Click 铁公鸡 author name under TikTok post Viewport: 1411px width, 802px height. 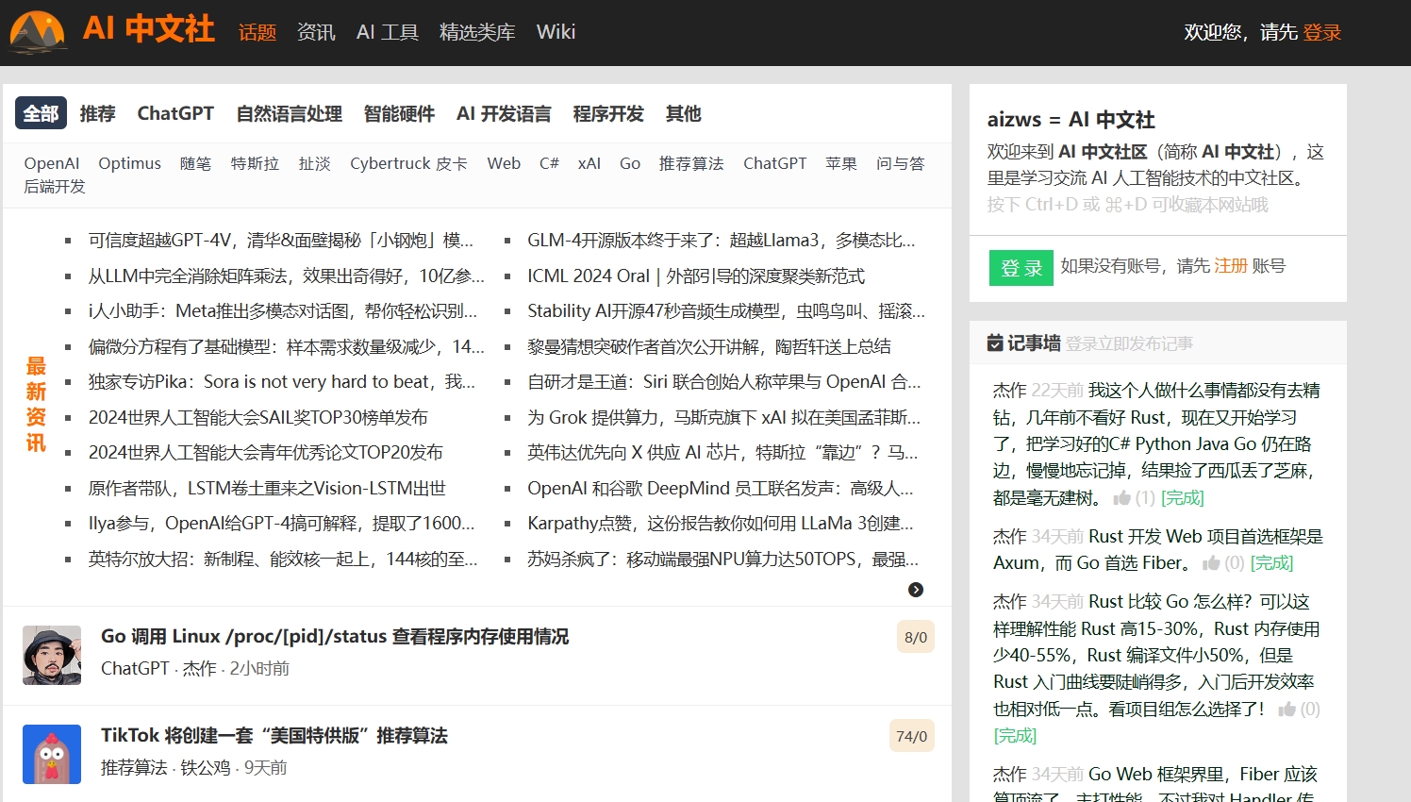(206, 768)
